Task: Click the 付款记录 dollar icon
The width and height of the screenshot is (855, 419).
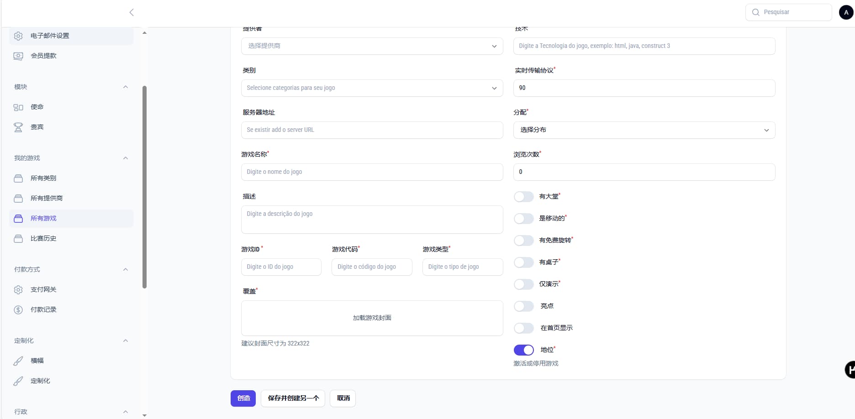Action: pyautogui.click(x=18, y=310)
